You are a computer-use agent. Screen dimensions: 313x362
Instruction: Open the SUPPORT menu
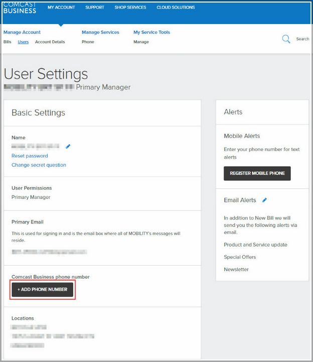[95, 8]
